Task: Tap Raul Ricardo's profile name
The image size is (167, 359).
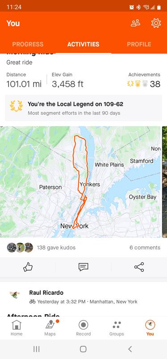Action: 46,293
